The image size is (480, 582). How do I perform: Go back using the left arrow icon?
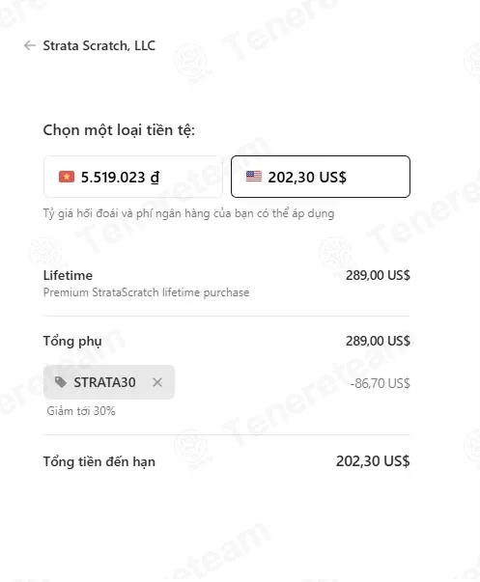point(29,45)
